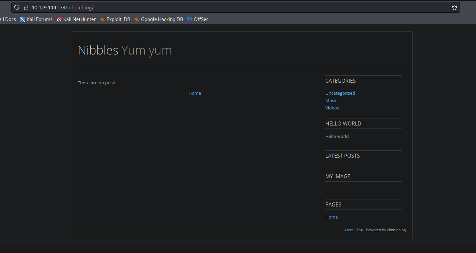Click the 'There are no posts' text

[97, 83]
